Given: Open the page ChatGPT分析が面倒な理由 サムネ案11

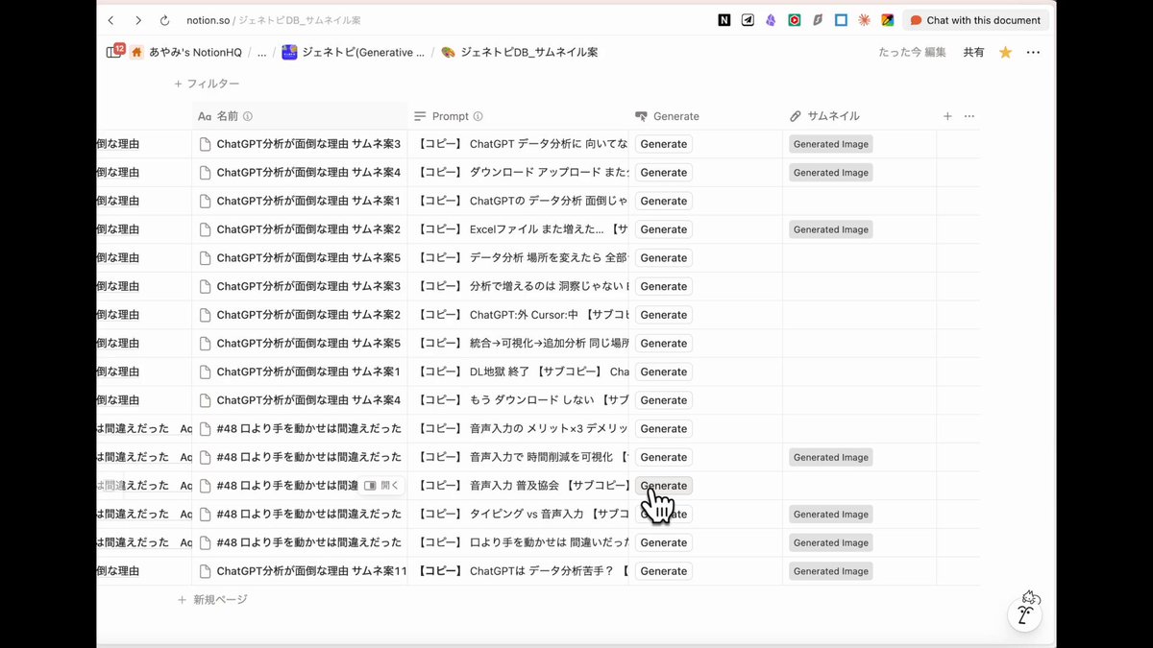Looking at the screenshot, I should (311, 571).
